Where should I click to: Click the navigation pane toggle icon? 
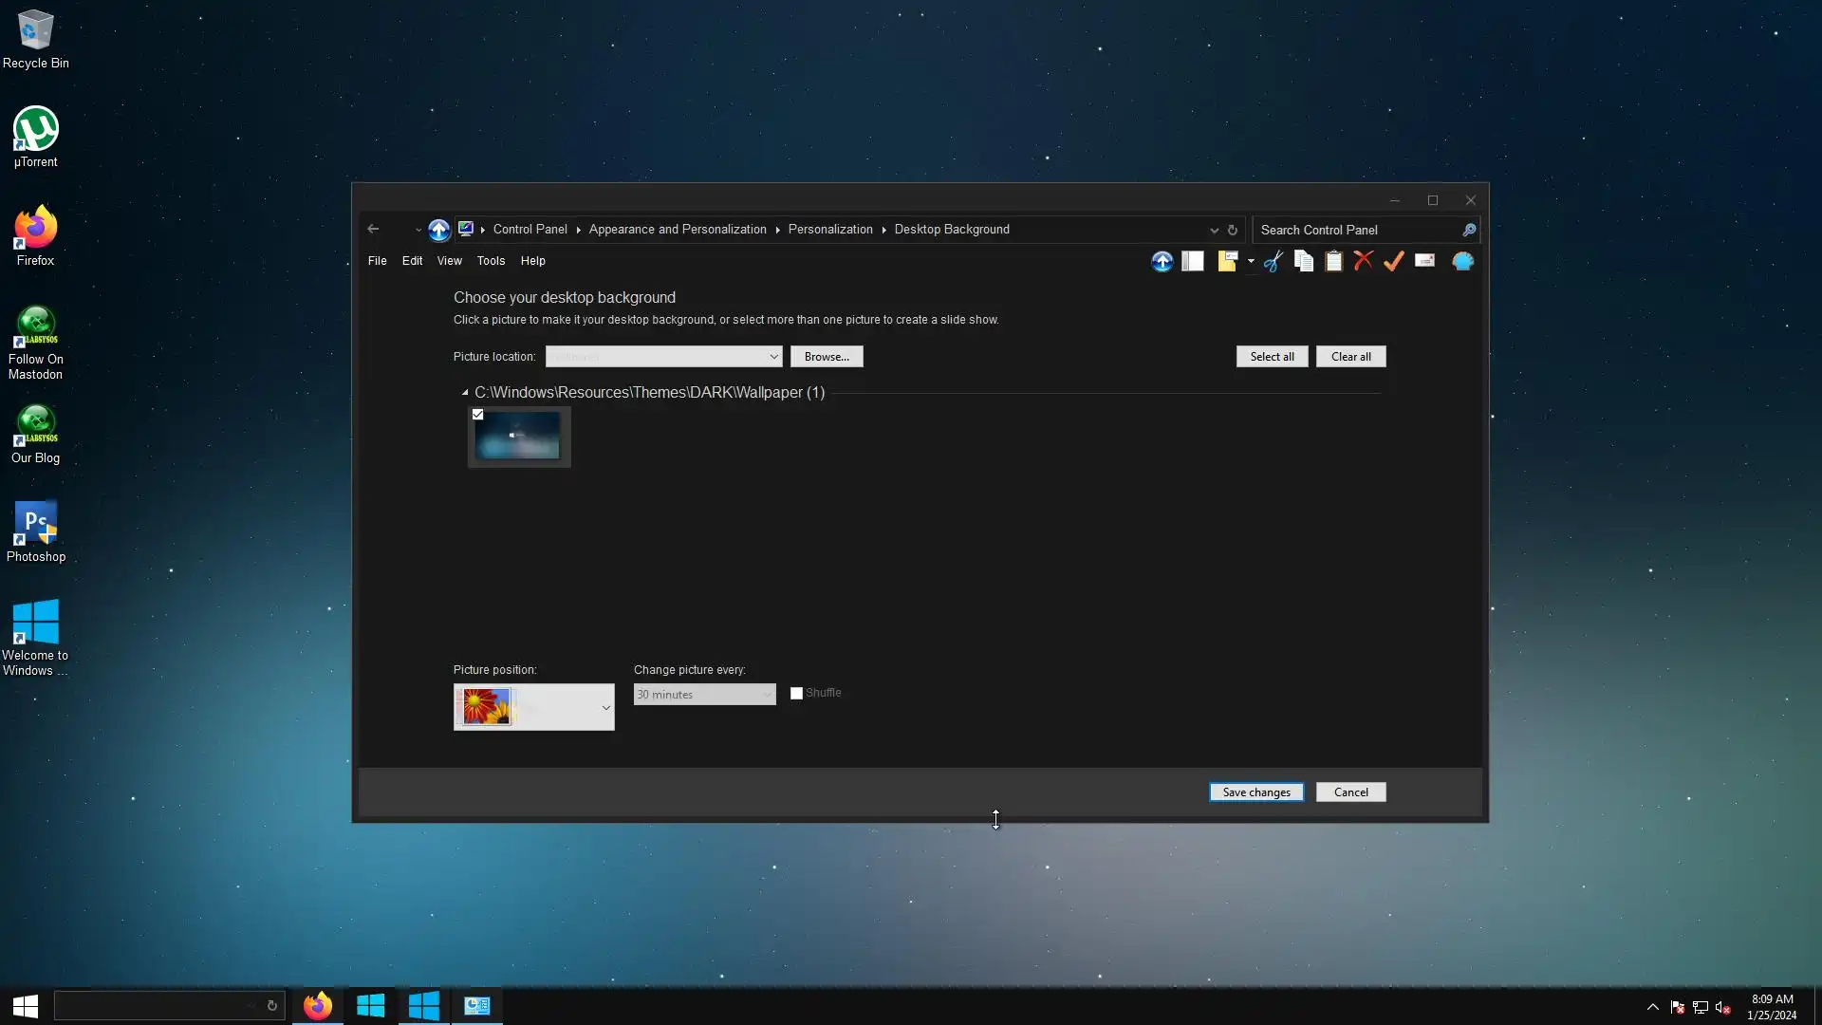pyautogui.click(x=1193, y=261)
